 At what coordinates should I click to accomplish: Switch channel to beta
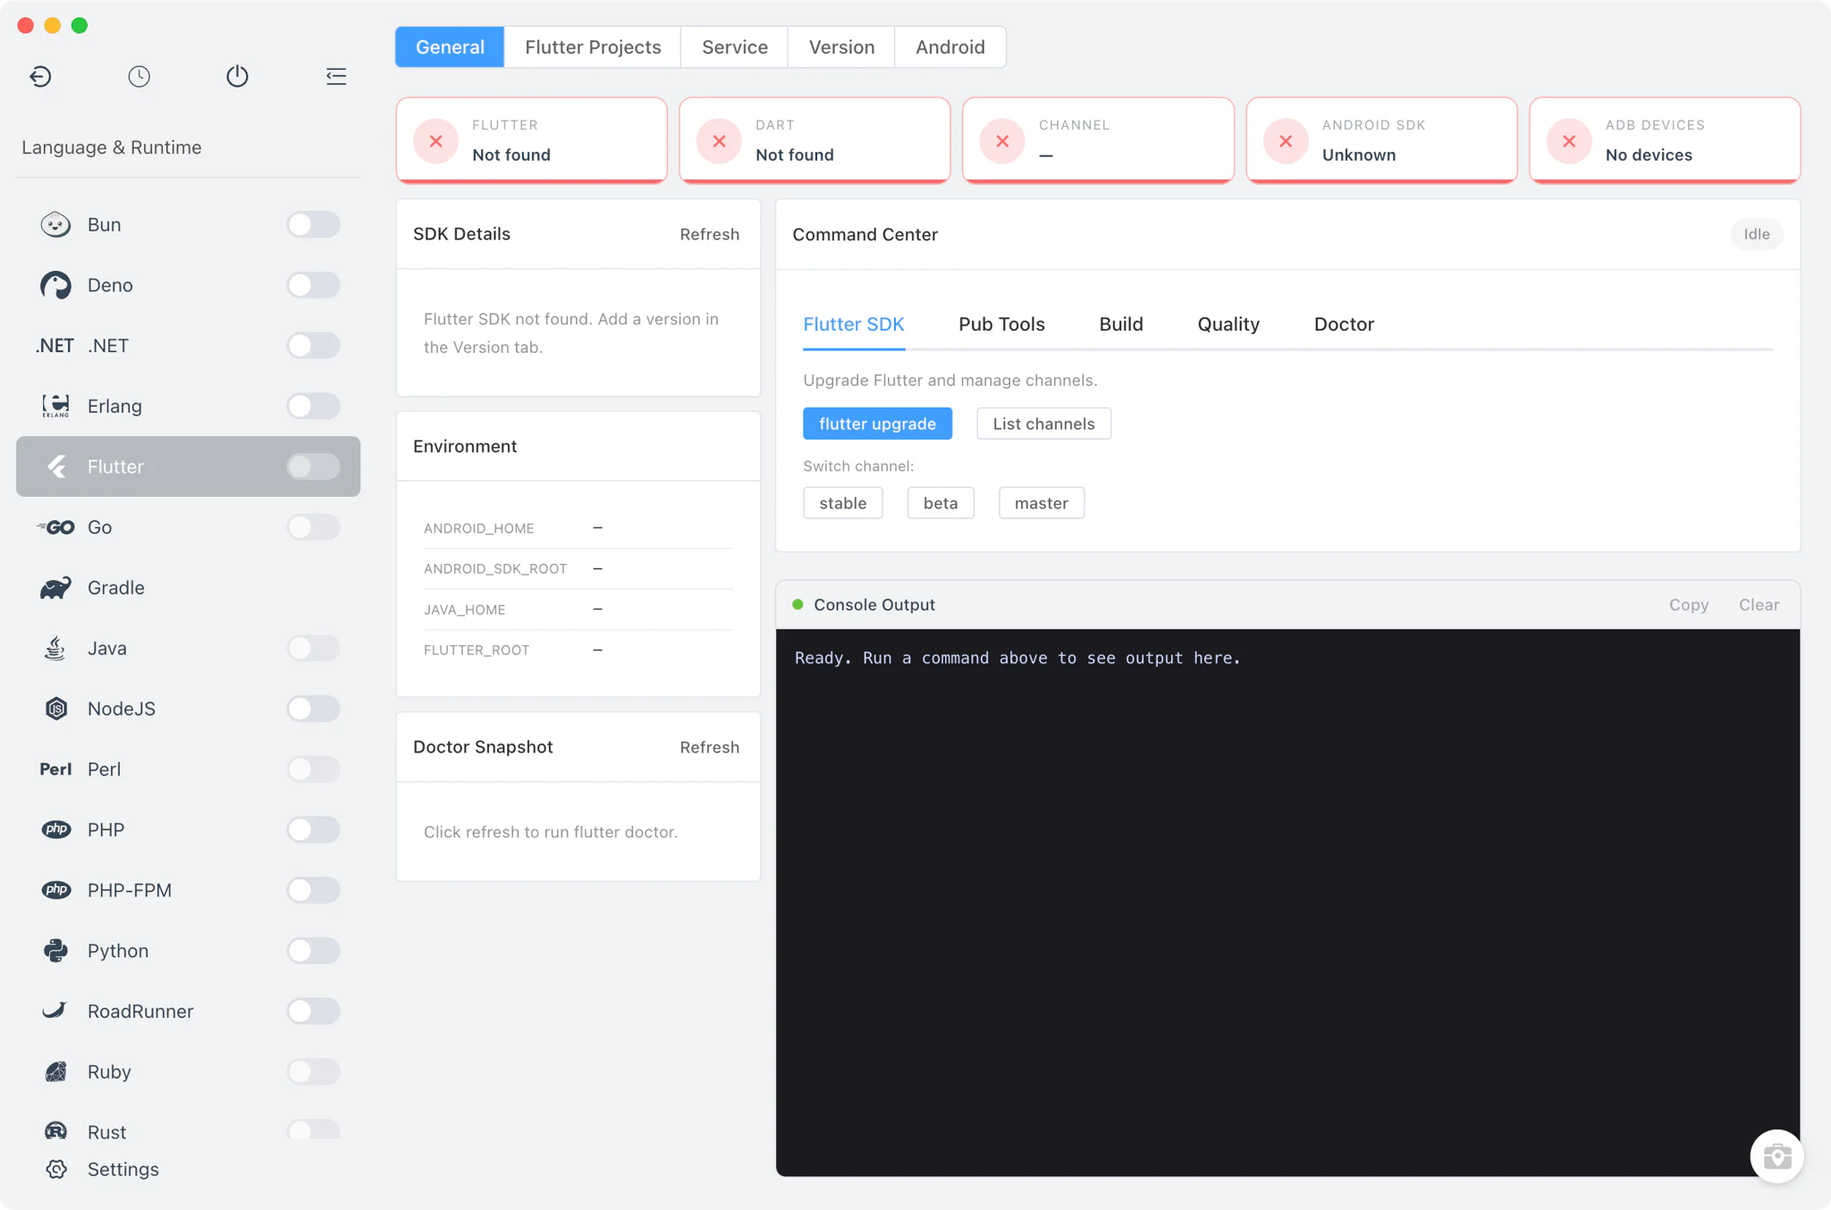[x=940, y=503]
